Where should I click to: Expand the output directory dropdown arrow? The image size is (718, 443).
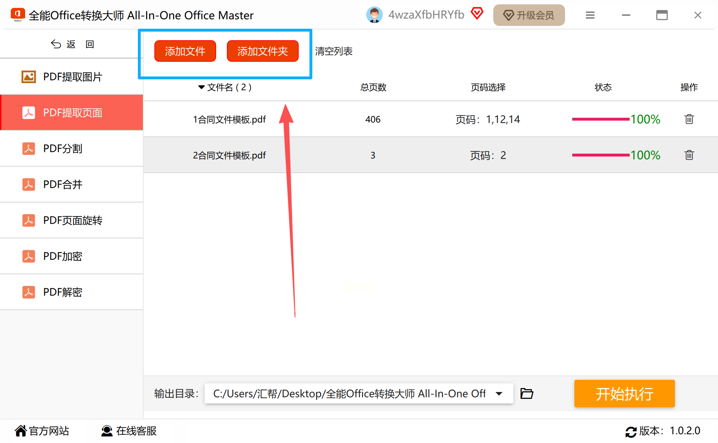pyautogui.click(x=499, y=393)
